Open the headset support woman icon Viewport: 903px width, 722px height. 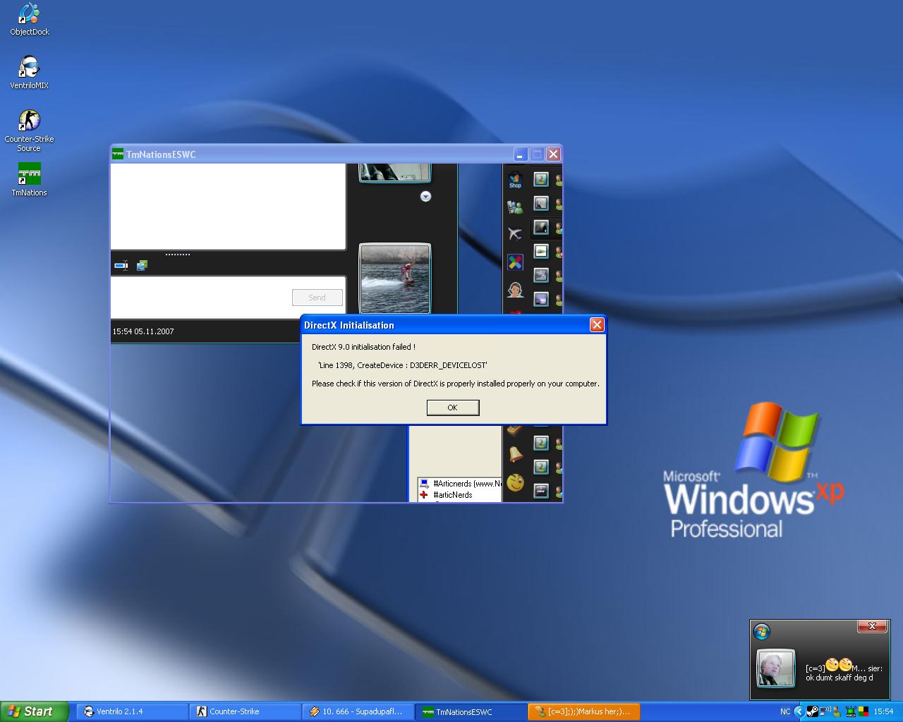pyautogui.click(x=515, y=290)
